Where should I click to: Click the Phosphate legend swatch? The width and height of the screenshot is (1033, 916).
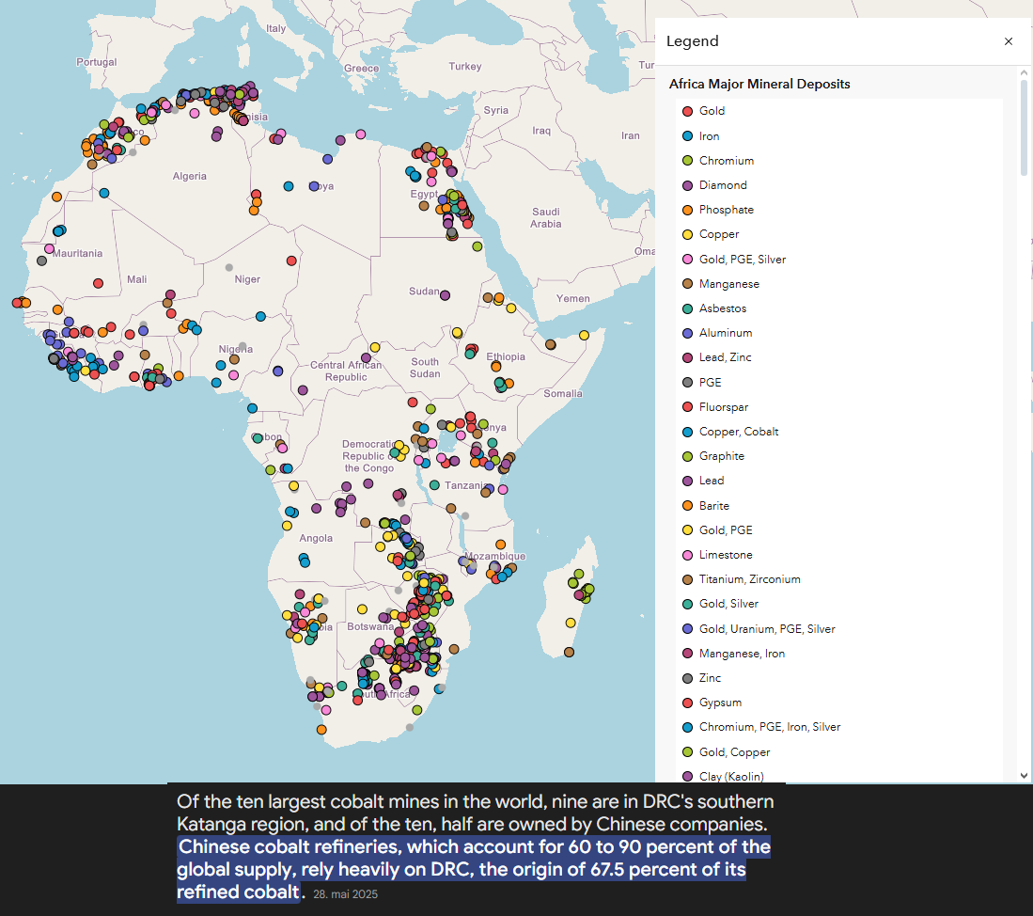point(687,211)
